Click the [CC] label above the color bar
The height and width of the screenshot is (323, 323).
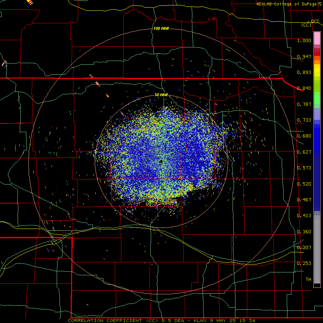click(306, 25)
